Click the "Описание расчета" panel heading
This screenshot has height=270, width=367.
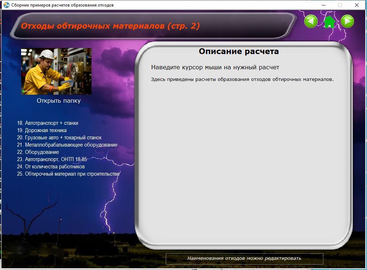pyautogui.click(x=239, y=52)
